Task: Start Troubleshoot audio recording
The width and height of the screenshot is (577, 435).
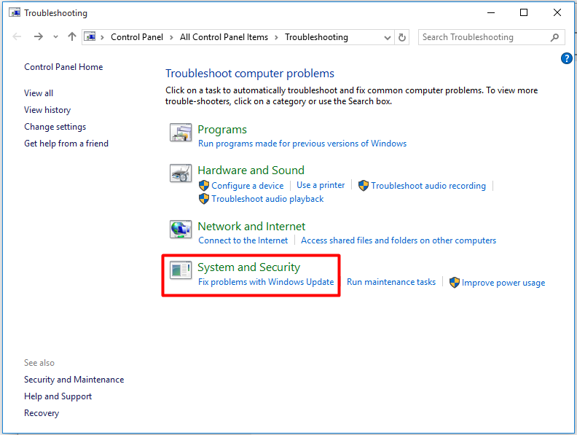Action: pyautogui.click(x=428, y=186)
